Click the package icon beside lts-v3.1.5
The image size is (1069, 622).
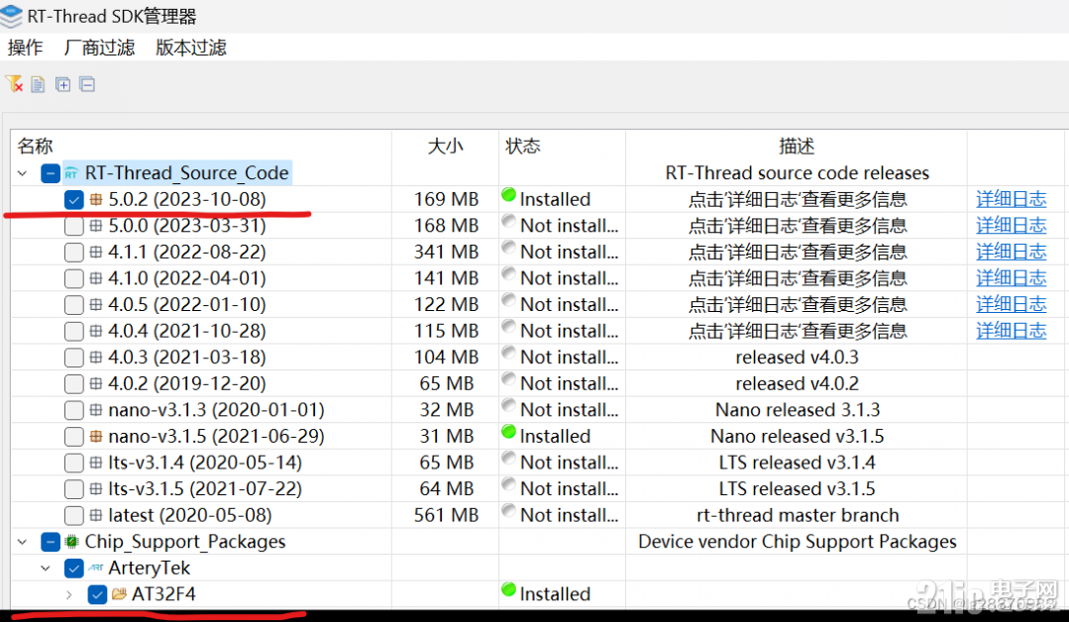96,489
